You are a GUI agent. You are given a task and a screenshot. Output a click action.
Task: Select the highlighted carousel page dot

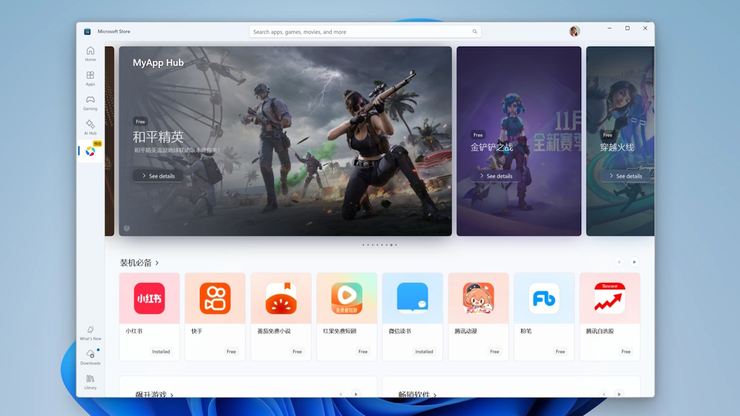coord(391,245)
